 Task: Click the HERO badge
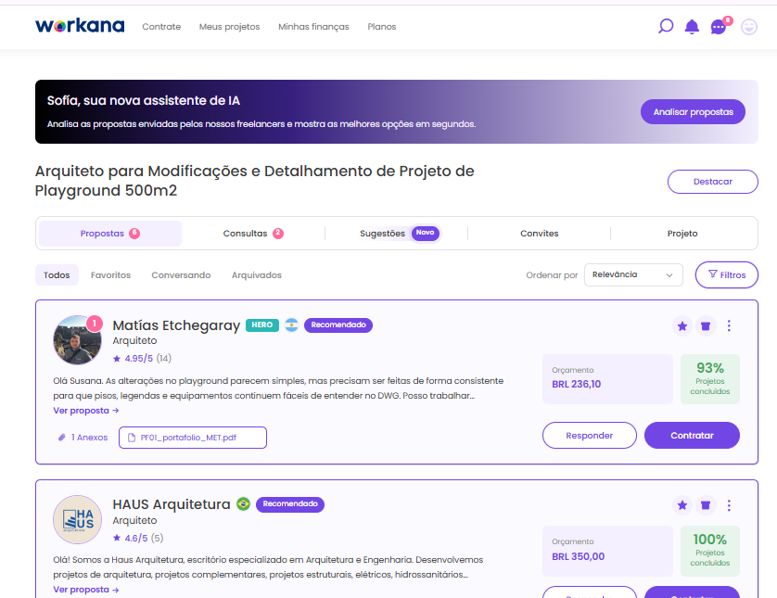(262, 325)
